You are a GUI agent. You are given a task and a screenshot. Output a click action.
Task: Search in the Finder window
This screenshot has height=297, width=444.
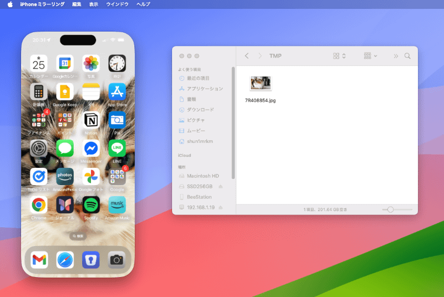(407, 56)
